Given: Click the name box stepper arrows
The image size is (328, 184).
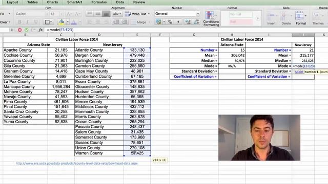Looking at the screenshot, I should pos(12,30).
